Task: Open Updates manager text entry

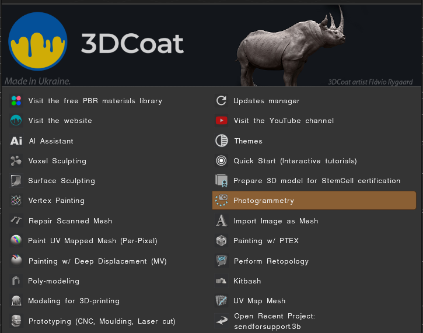Action: [x=266, y=101]
